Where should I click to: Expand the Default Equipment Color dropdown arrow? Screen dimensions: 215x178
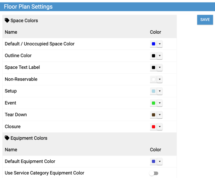pos(160,162)
